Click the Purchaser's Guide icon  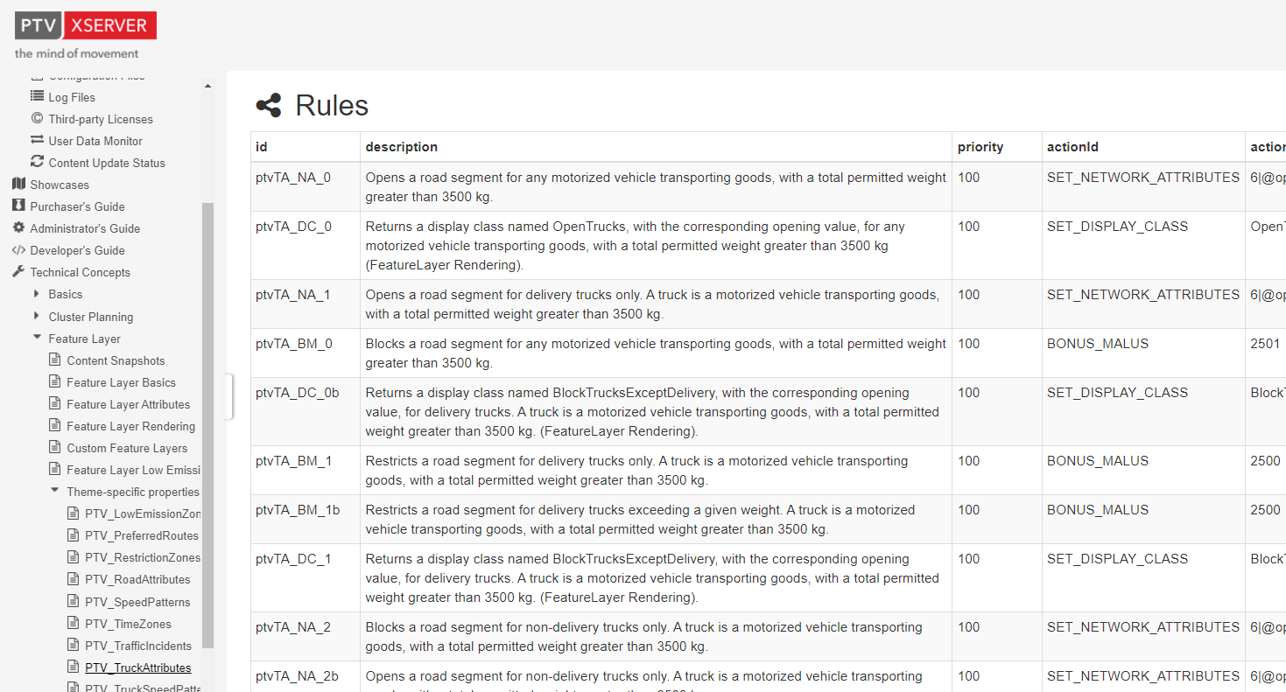coord(18,206)
